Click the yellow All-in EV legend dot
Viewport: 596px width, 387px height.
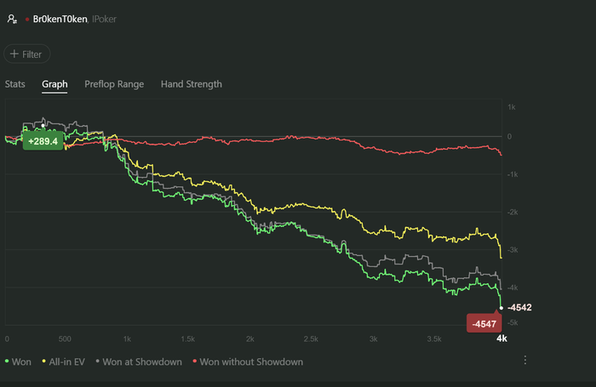(x=44, y=361)
